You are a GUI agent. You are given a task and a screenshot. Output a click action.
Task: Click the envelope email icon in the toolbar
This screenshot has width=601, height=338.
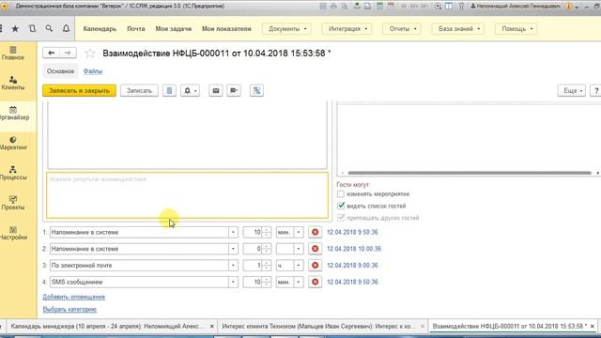216,90
